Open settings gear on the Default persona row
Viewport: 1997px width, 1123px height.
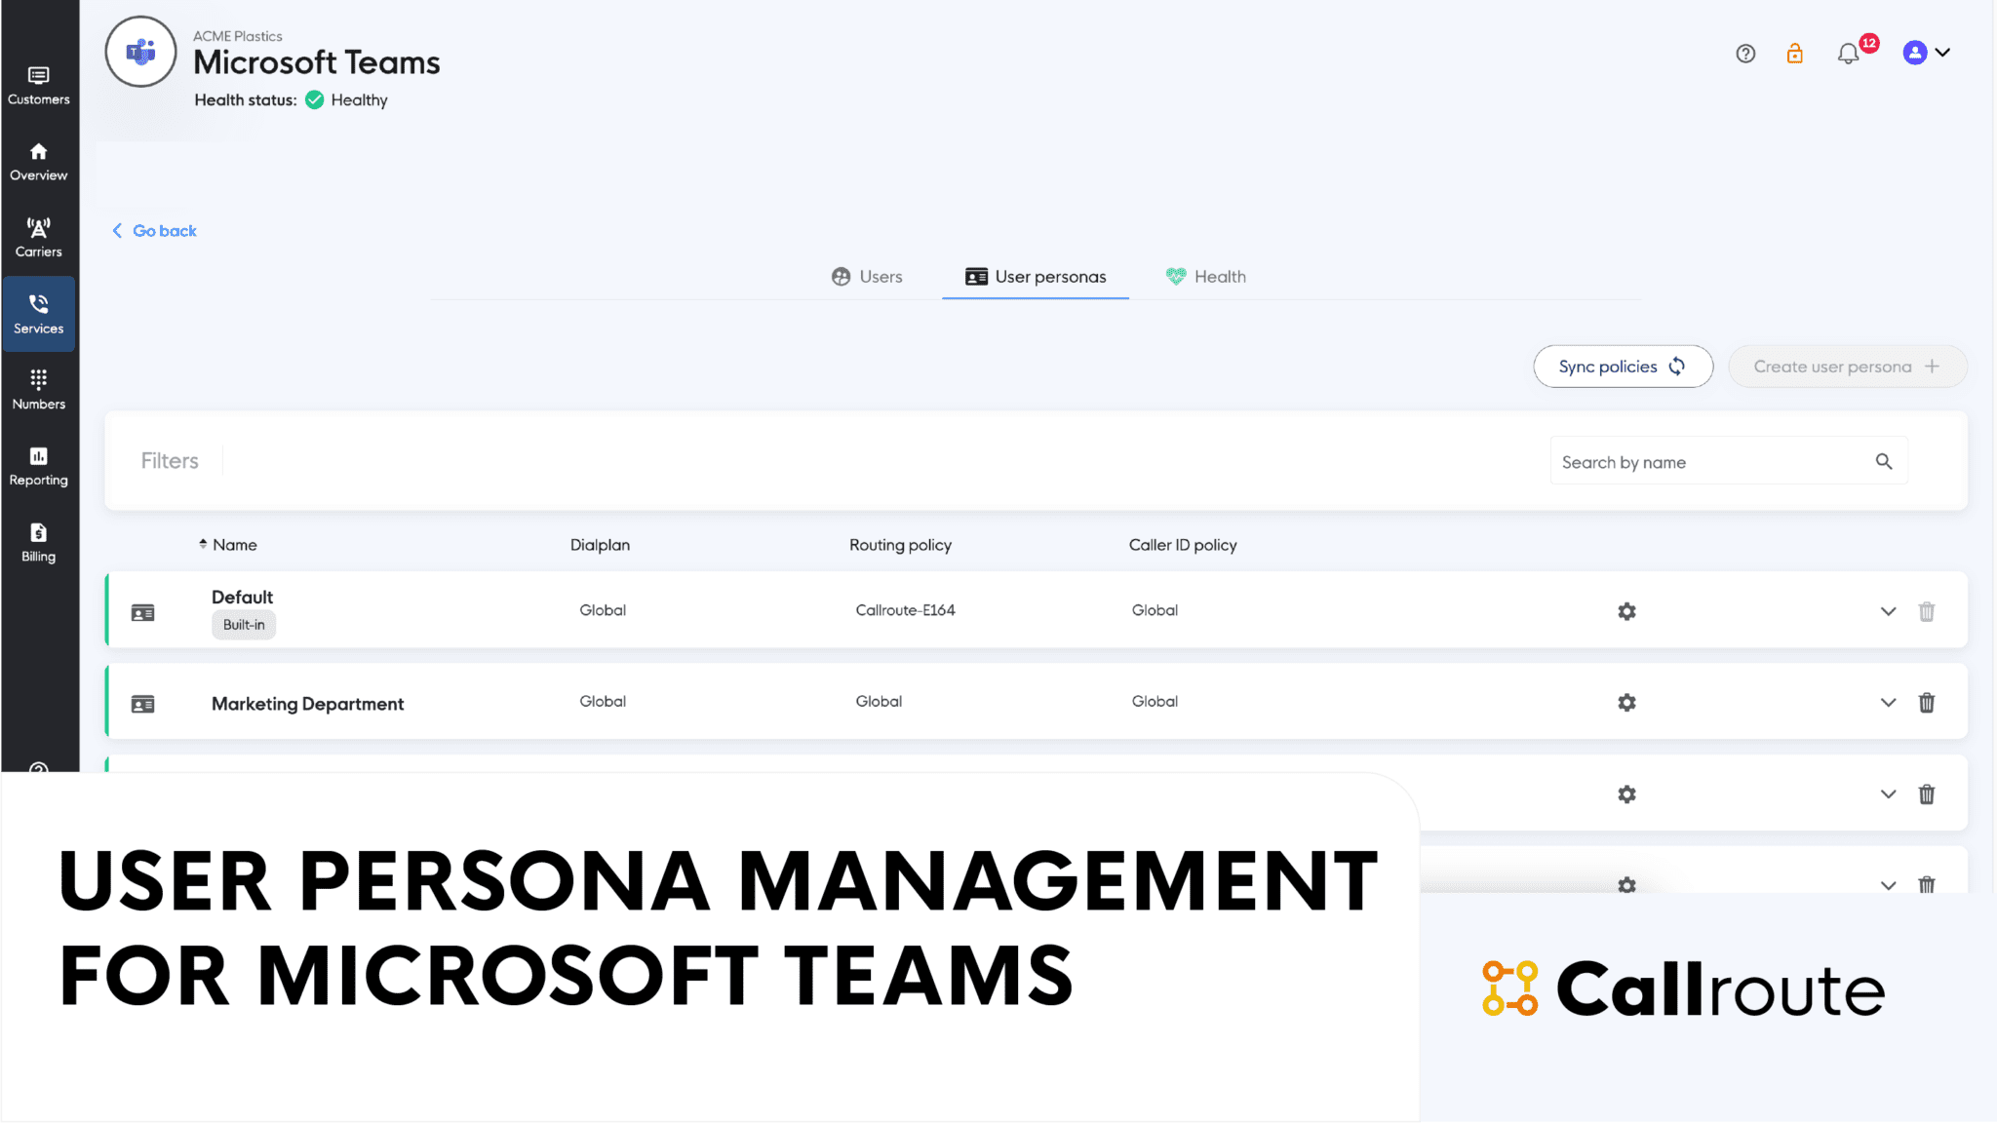coord(1625,611)
